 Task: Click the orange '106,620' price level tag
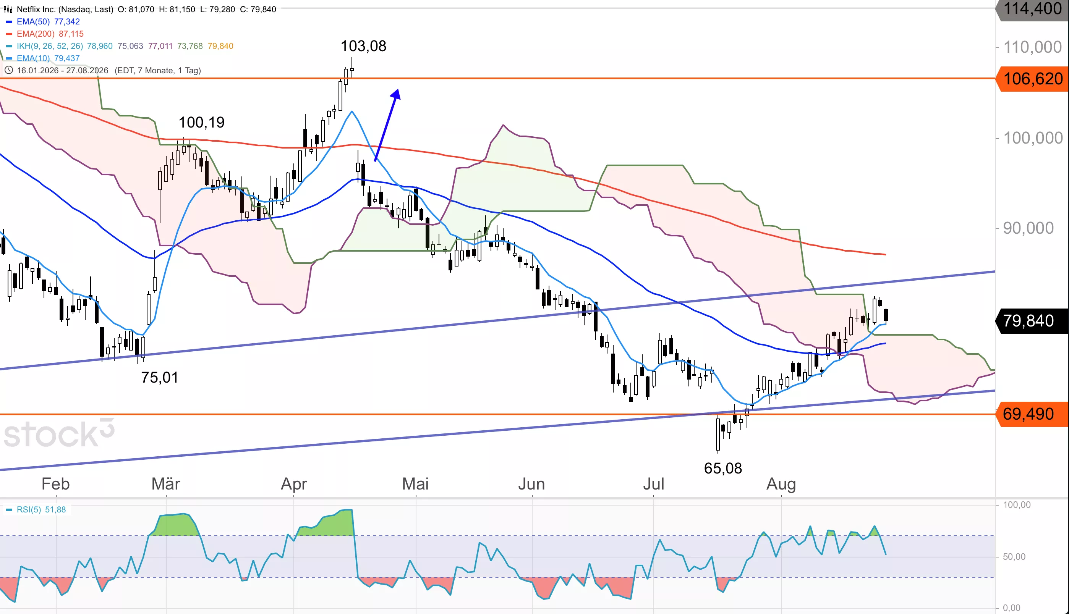(1032, 79)
